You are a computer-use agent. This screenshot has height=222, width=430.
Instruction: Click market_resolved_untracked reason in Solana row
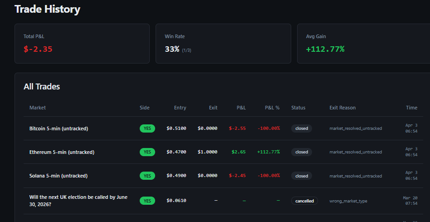[356, 176]
